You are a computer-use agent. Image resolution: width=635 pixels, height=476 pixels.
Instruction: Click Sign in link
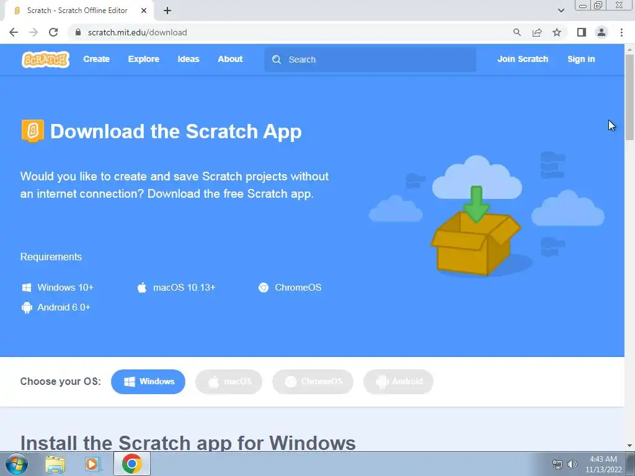coord(581,59)
